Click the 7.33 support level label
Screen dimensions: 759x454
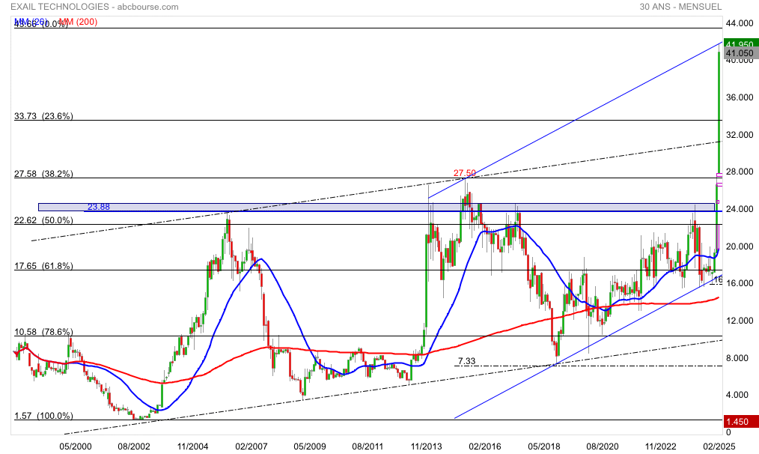tap(466, 361)
